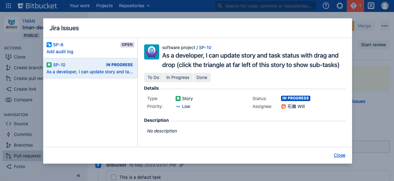This screenshot has width=394, height=181.
Task: Click assignee 石巍 Will
Action: [x=293, y=106]
